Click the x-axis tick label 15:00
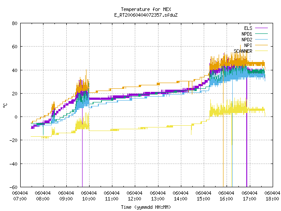 tap(203, 199)
